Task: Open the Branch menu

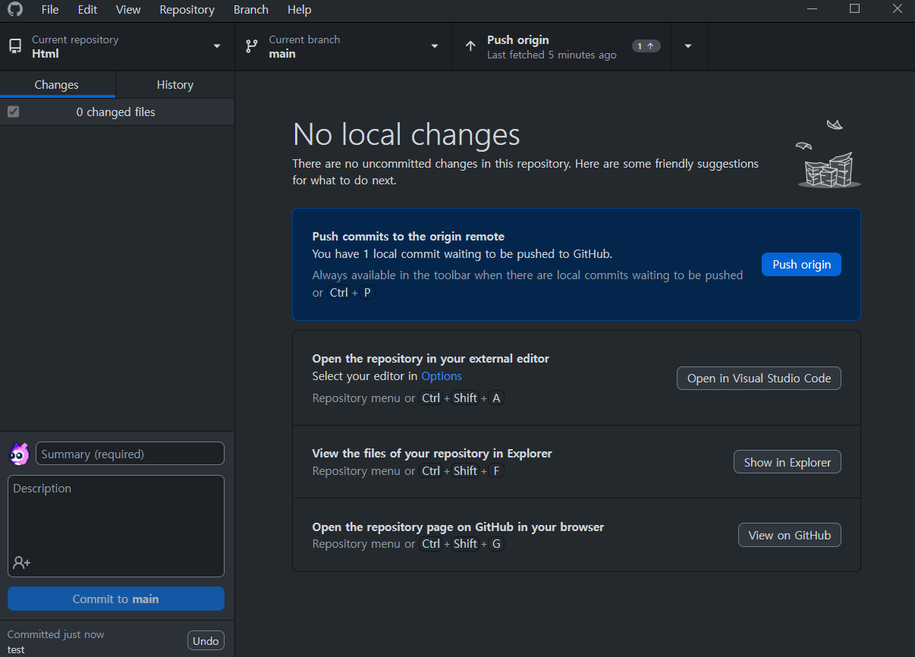Action: coord(251,10)
